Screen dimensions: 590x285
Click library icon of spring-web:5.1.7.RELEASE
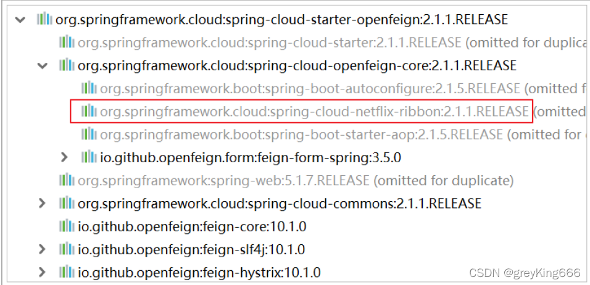[67, 181]
